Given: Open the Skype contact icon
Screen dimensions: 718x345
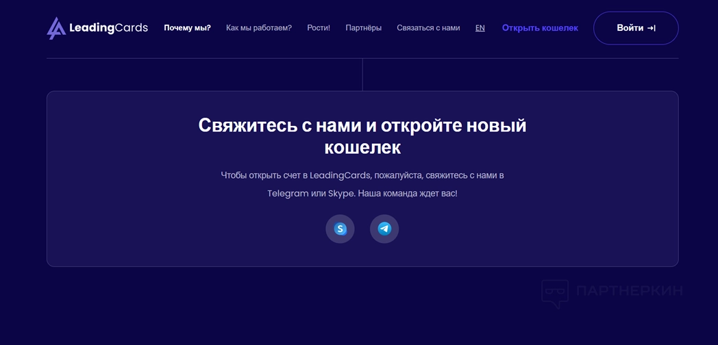Looking at the screenshot, I should coord(340,229).
